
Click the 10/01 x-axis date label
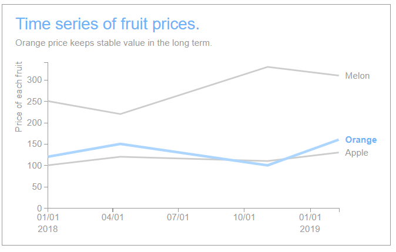point(244,218)
